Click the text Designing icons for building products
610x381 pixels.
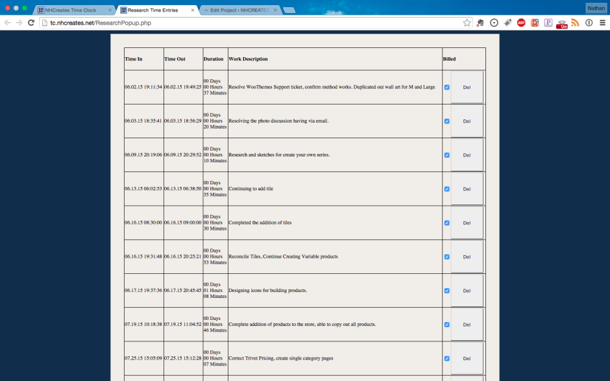[x=268, y=290]
